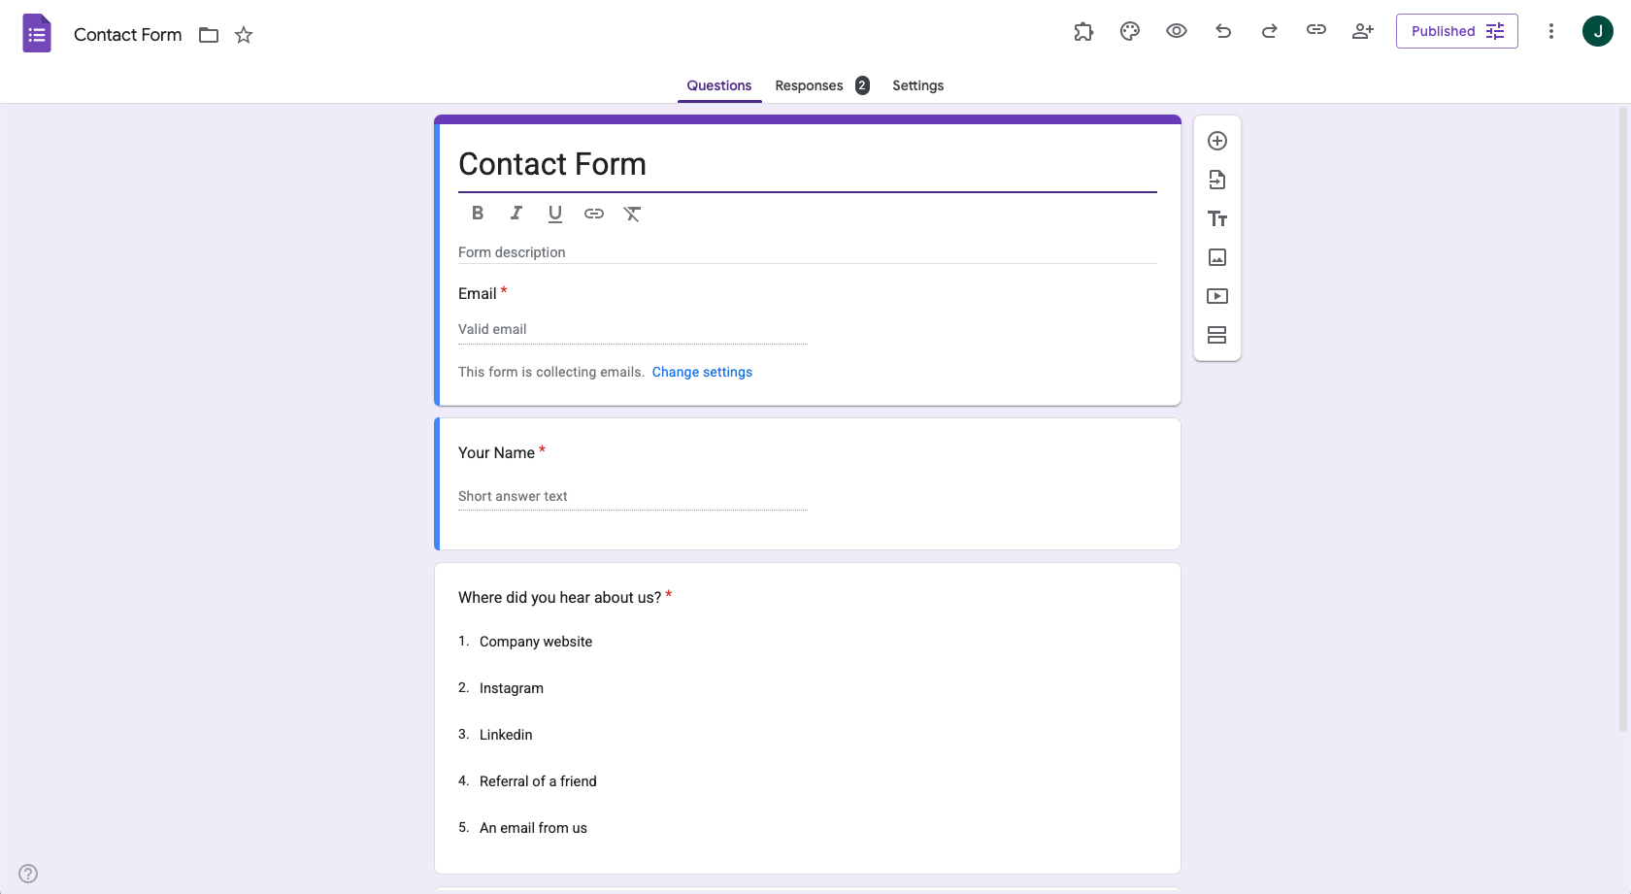The image size is (1631, 894).
Task: Add a new section with the bottom sidebar icon
Action: pyautogui.click(x=1216, y=335)
